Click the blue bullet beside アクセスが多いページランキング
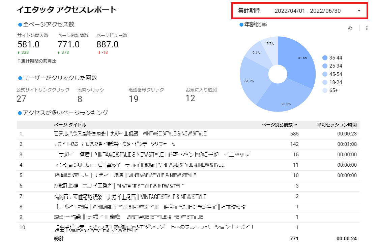 point(20,113)
